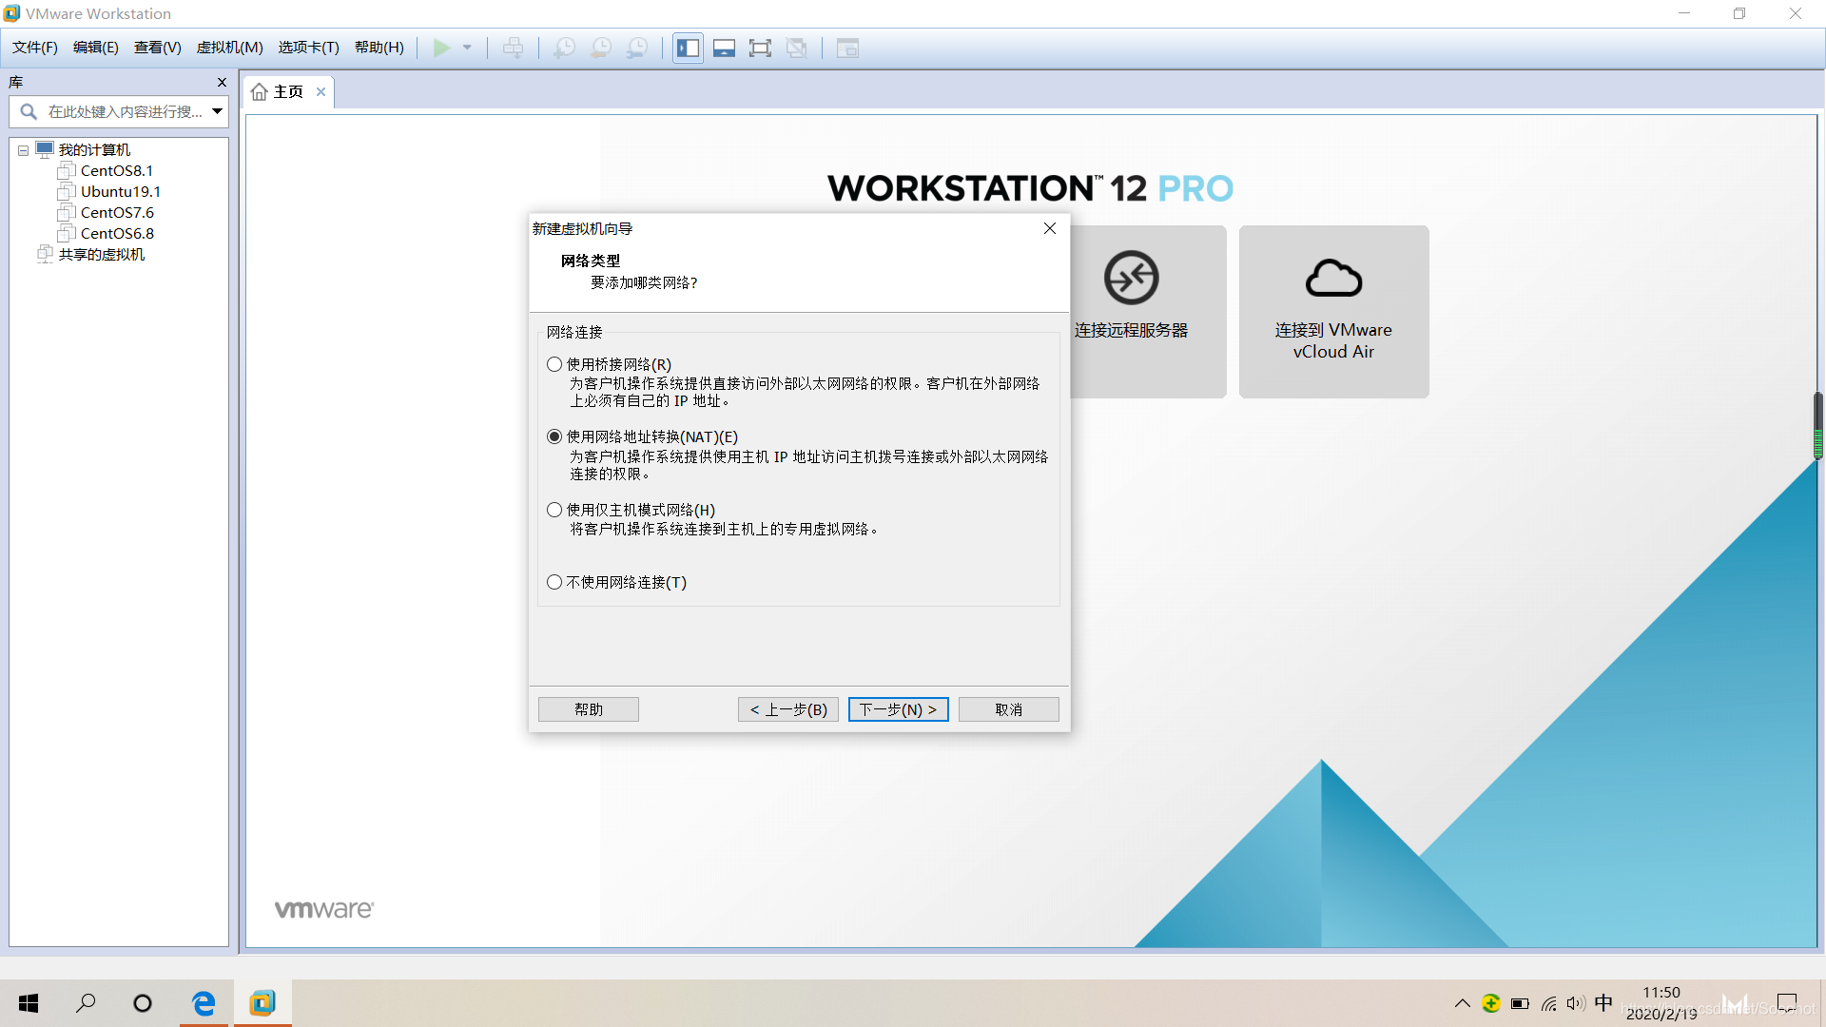The image size is (1826, 1027).
Task: Select 使用桥接网络(R) radio button
Action: click(x=554, y=364)
